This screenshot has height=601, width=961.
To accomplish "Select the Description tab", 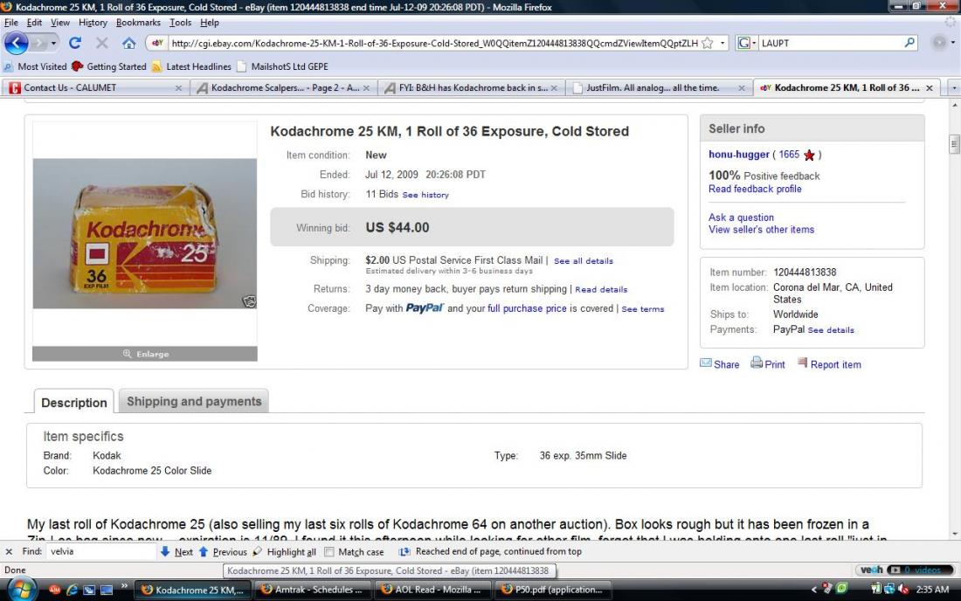I will pyautogui.click(x=73, y=403).
